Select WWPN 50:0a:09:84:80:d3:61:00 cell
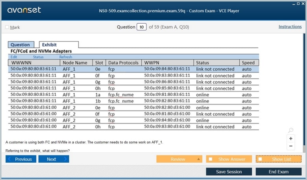 (167, 120)
